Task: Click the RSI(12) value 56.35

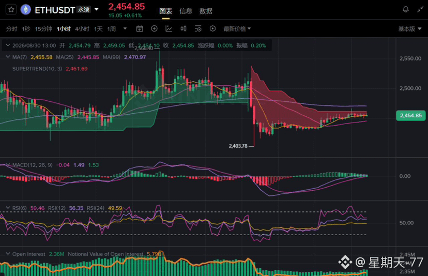Action: 76,208
